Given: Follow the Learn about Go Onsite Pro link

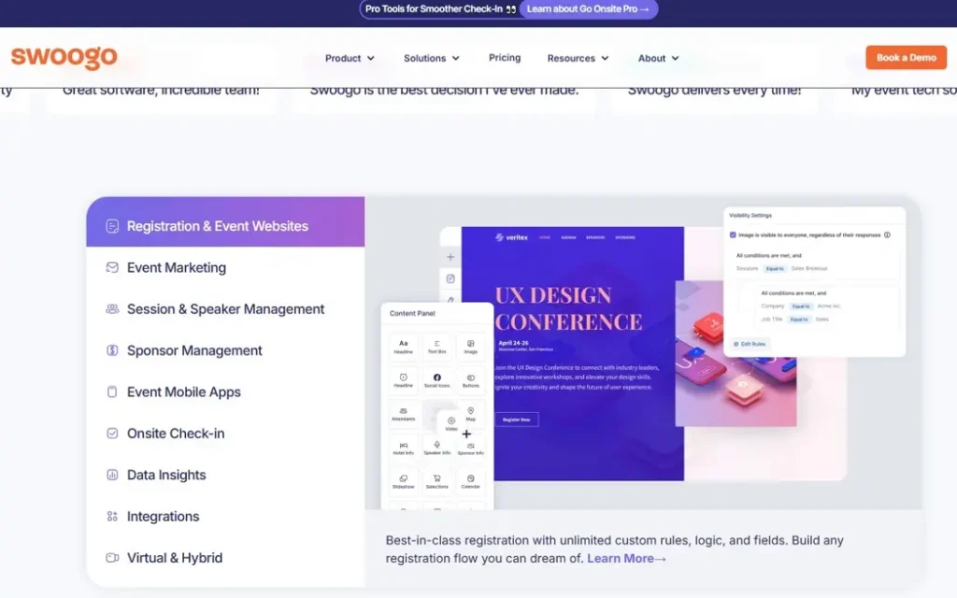Looking at the screenshot, I should pos(588,9).
